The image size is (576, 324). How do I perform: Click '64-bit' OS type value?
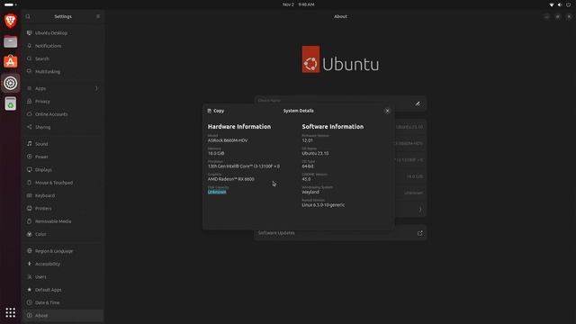coord(308,166)
